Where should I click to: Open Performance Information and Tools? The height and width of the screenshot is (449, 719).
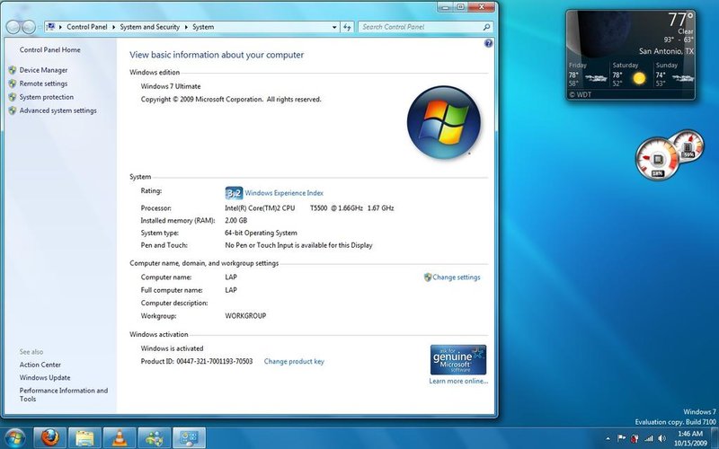[64, 394]
